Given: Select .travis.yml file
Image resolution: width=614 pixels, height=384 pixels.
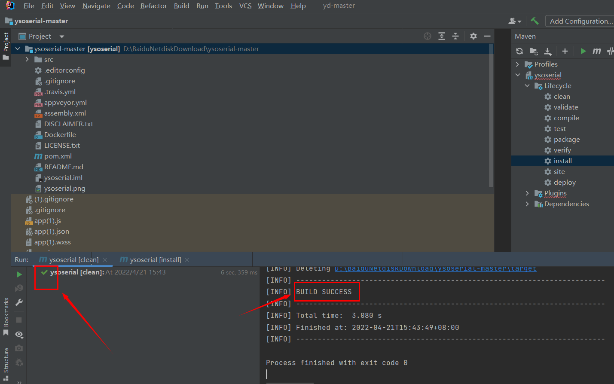Looking at the screenshot, I should pyautogui.click(x=60, y=91).
